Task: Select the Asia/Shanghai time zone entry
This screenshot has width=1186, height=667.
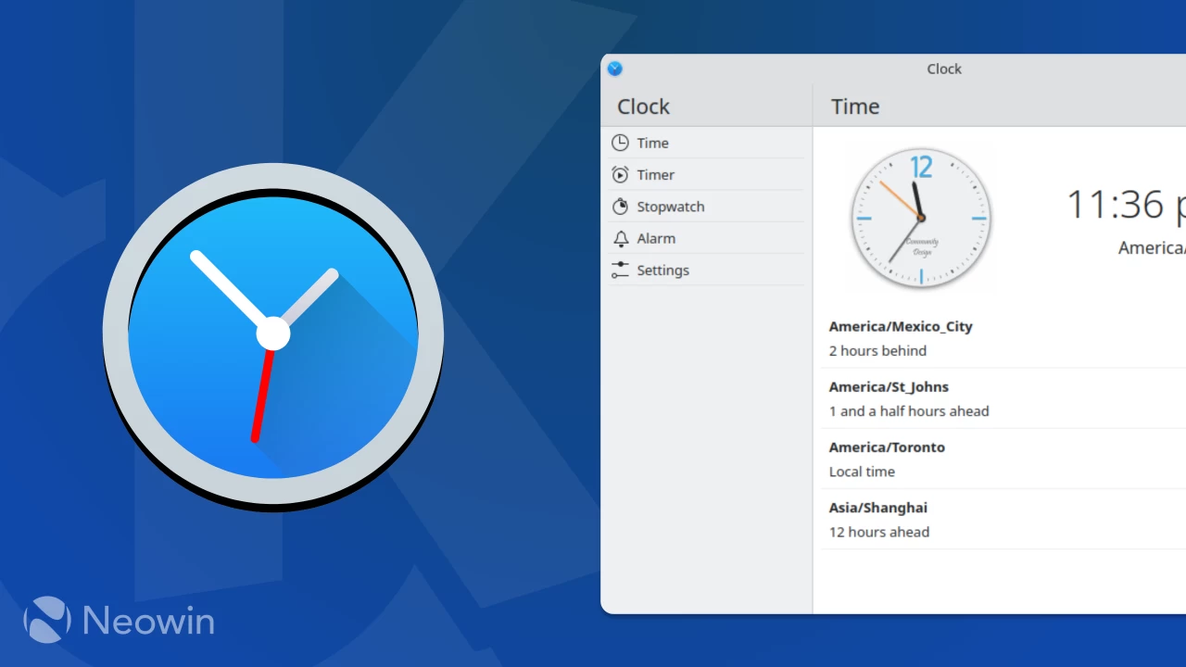Action: (1003, 519)
